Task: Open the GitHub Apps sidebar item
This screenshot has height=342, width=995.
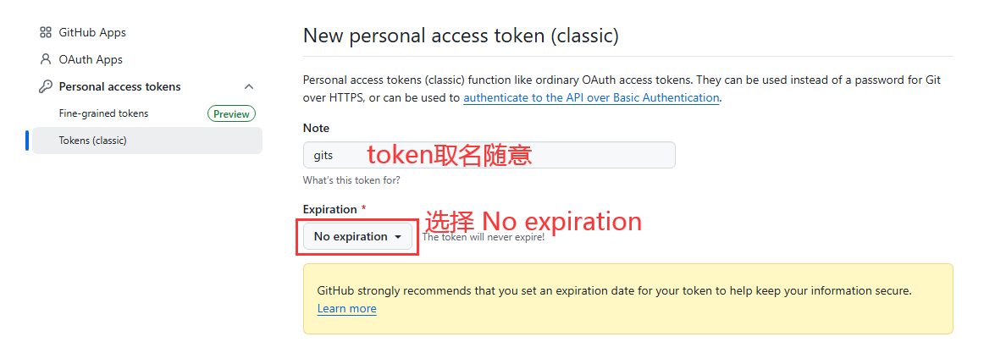Action: coord(92,32)
